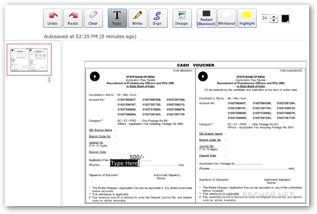Clear all annotations with Clear button
The width and height of the screenshot is (317, 214).
(x=93, y=18)
